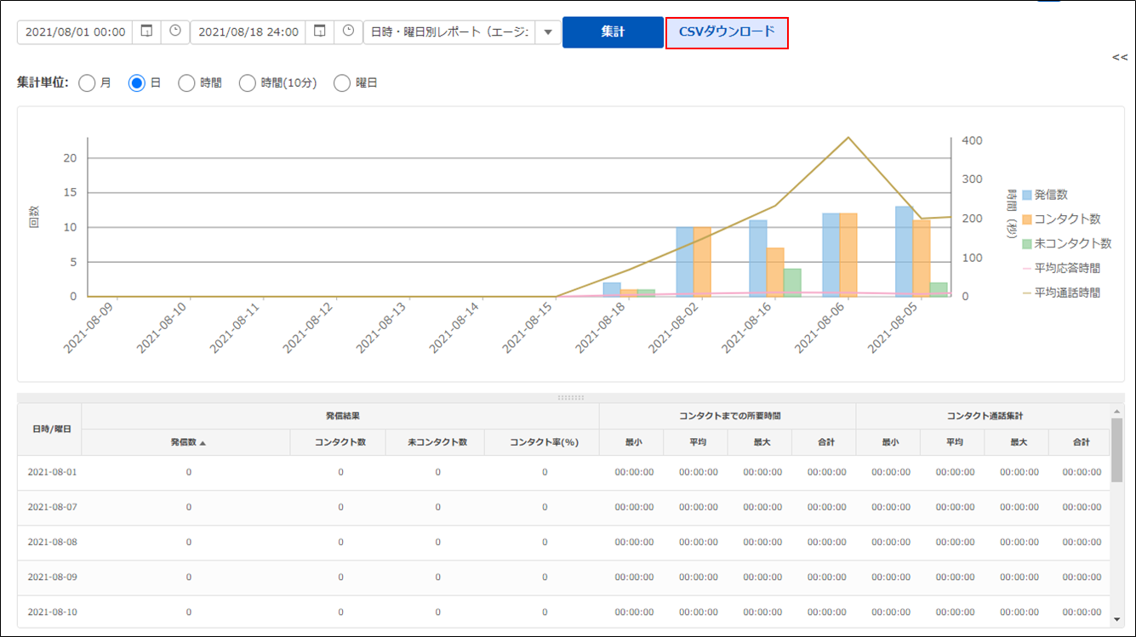Expand the report type dropdown arrow
The height and width of the screenshot is (637, 1136).
click(x=547, y=32)
